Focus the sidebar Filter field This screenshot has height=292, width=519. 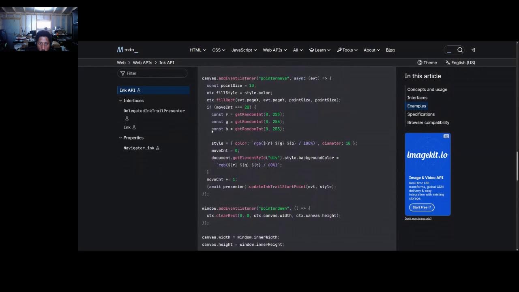pyautogui.click(x=152, y=73)
